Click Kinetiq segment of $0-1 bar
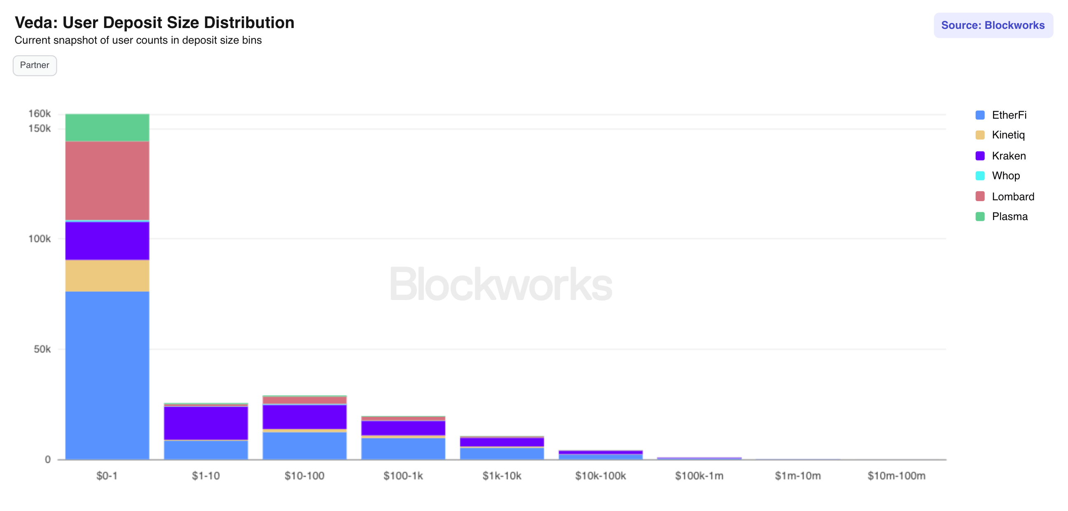 tap(108, 276)
